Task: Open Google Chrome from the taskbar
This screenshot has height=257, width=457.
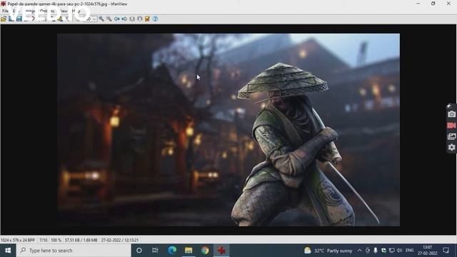Action: (205, 251)
